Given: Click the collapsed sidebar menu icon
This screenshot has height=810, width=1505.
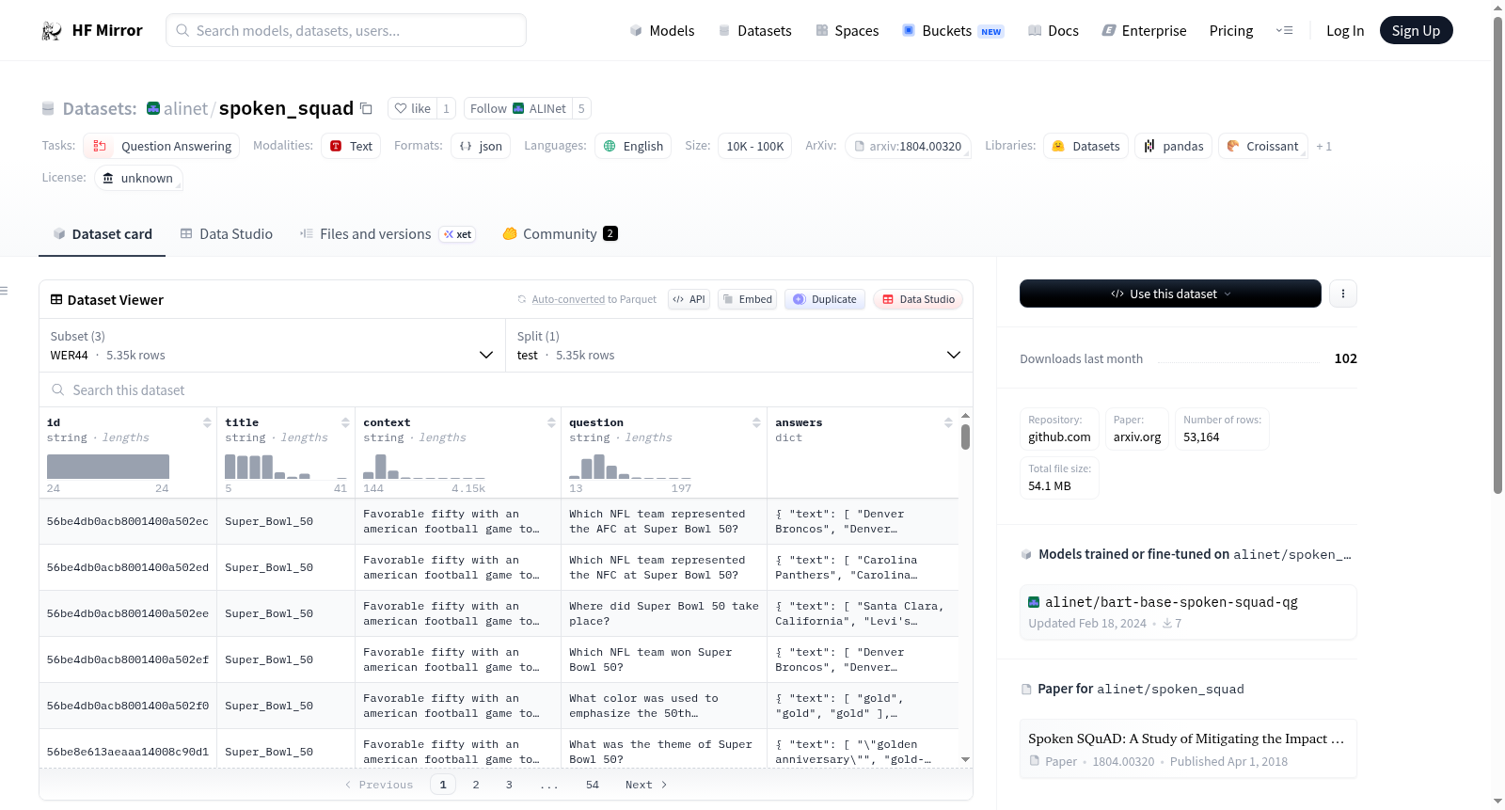Looking at the screenshot, I should click(4, 291).
